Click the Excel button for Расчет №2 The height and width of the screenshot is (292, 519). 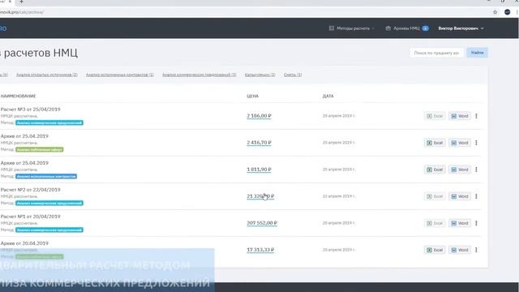coord(435,196)
